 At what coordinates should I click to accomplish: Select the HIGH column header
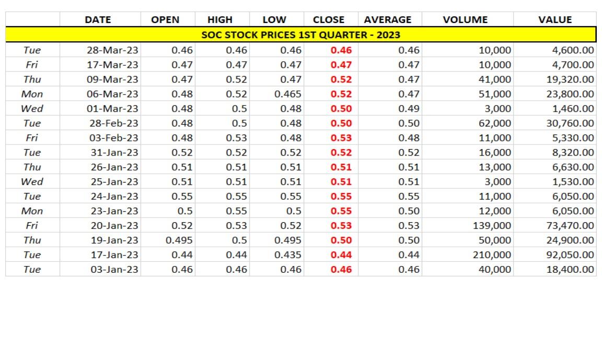tap(219, 19)
